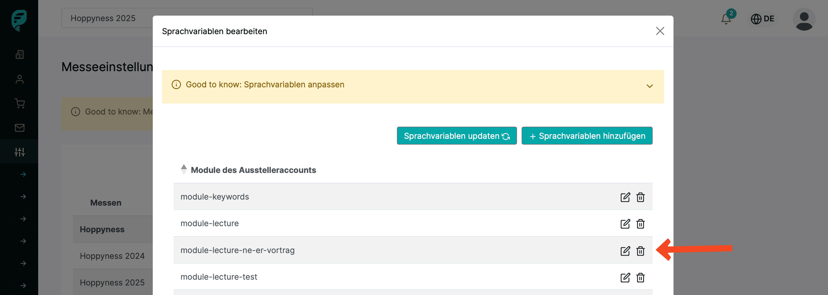
Task: Open the mail icon in sidebar
Action: pyautogui.click(x=20, y=128)
